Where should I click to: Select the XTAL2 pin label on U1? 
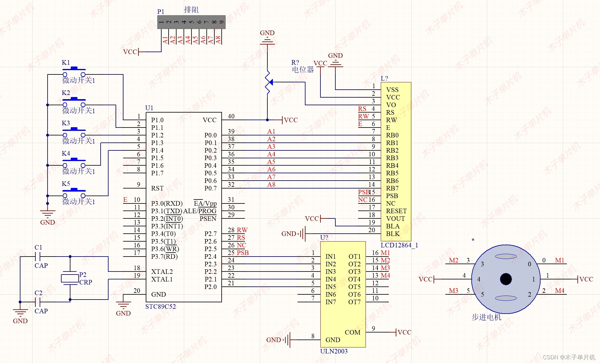coord(162,271)
